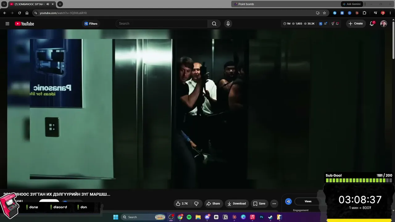This screenshot has width=395, height=222.
Task: Open Apple Music from the taskbar
Action: [252, 217]
